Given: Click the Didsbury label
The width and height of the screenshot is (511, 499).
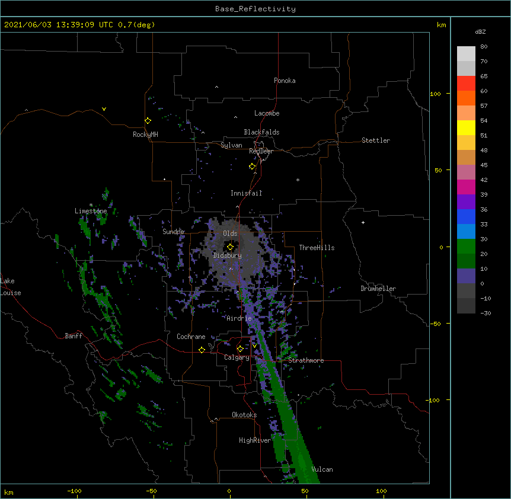Looking at the screenshot, I should pyautogui.click(x=227, y=255).
